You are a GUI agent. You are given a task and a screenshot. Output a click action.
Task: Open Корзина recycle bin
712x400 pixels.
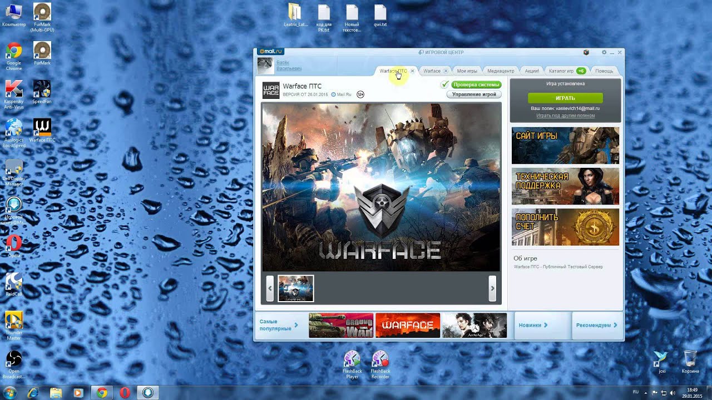[690, 362]
